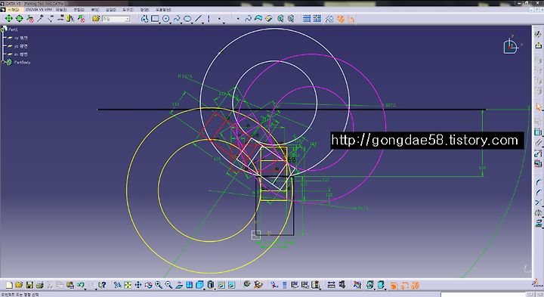
Task: Activate the Select arrow tool on right toolbar
Action: [x=538, y=107]
